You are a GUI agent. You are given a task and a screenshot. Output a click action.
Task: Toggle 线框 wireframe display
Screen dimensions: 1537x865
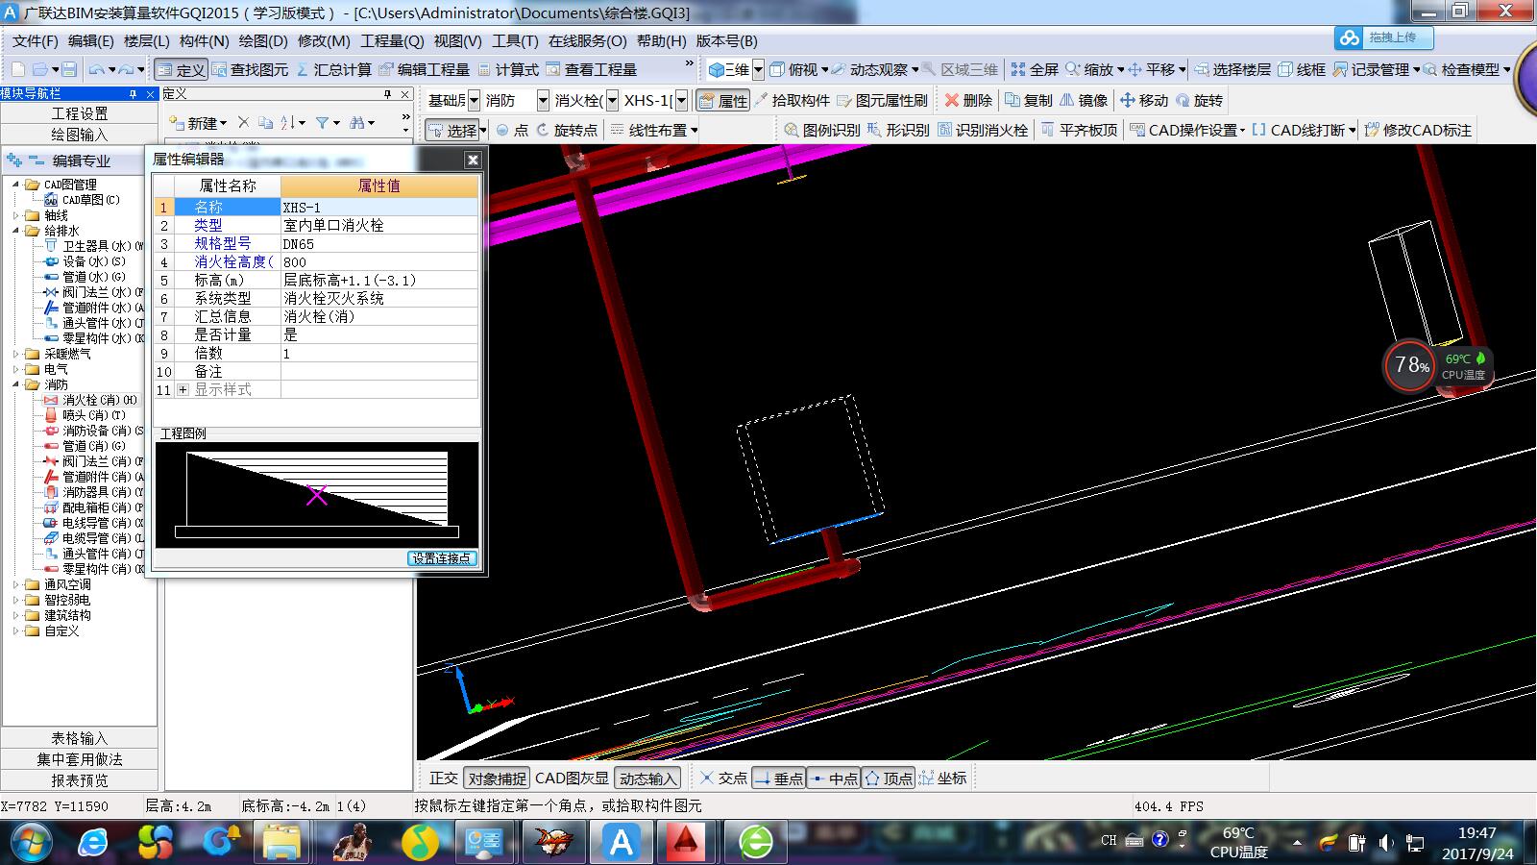[x=1302, y=69]
